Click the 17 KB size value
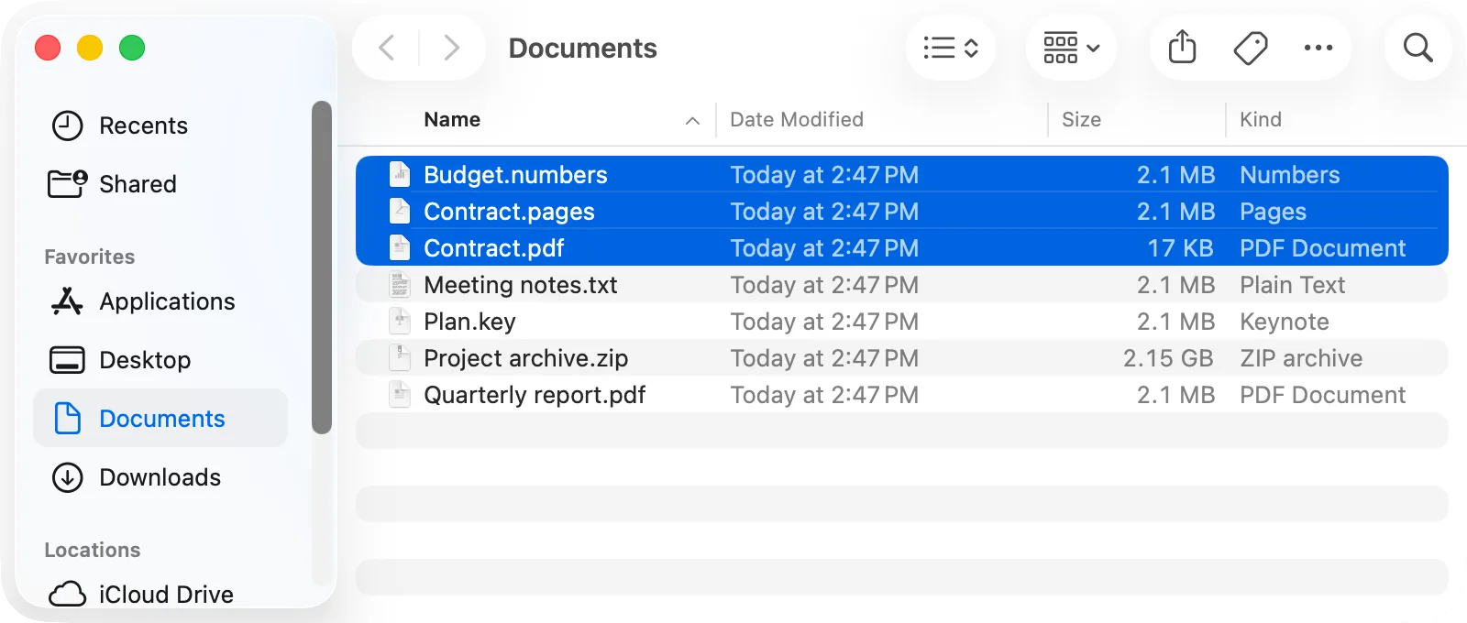The image size is (1467, 623). point(1180,248)
